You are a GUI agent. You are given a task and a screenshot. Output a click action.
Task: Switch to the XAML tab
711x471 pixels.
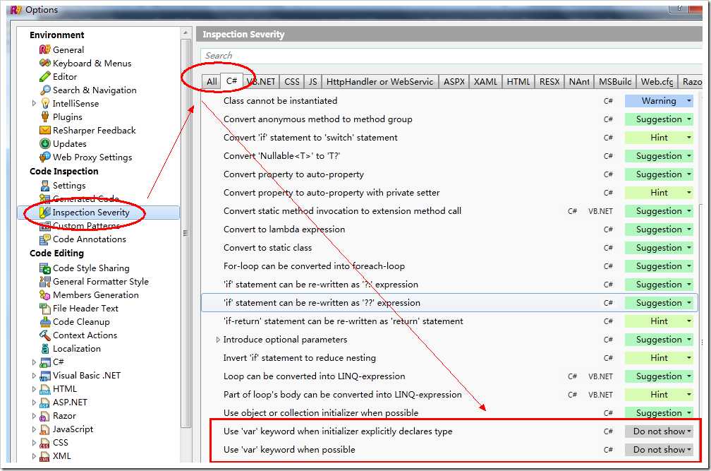click(485, 82)
